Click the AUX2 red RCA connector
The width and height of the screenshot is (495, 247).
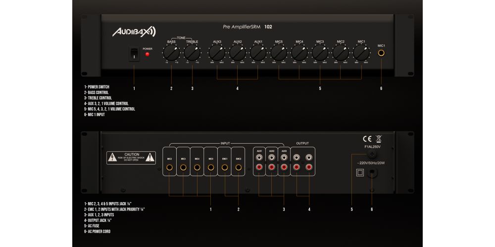pyautogui.click(x=271, y=167)
